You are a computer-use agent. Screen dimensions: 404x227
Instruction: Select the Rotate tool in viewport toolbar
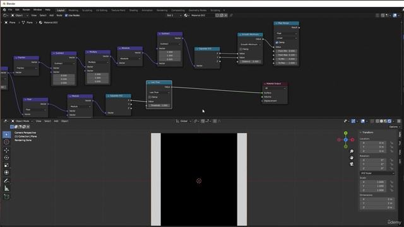(7, 158)
